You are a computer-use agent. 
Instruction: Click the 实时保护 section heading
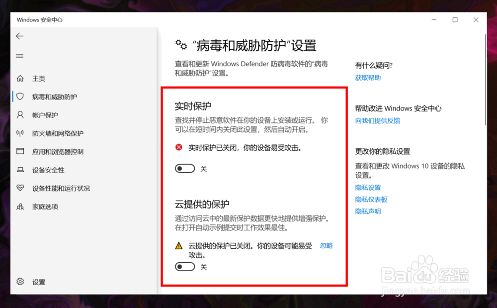tap(193, 106)
